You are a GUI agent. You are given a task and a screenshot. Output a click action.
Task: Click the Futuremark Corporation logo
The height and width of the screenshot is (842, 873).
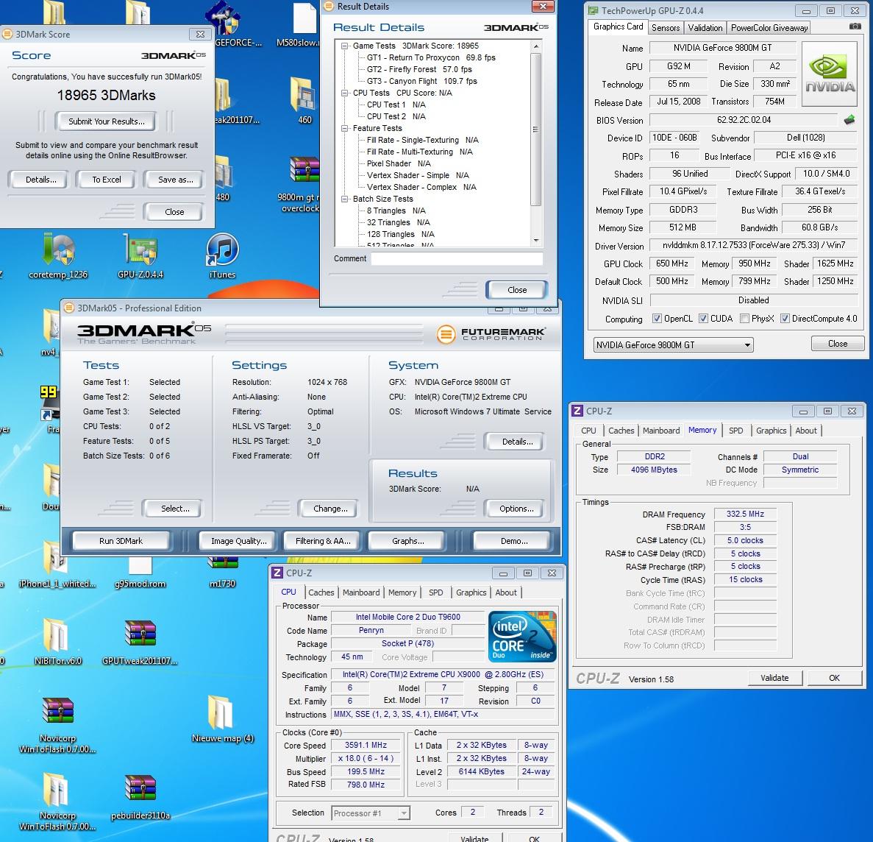coord(491,334)
